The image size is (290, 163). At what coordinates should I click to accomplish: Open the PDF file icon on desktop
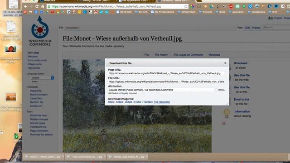(11, 26)
